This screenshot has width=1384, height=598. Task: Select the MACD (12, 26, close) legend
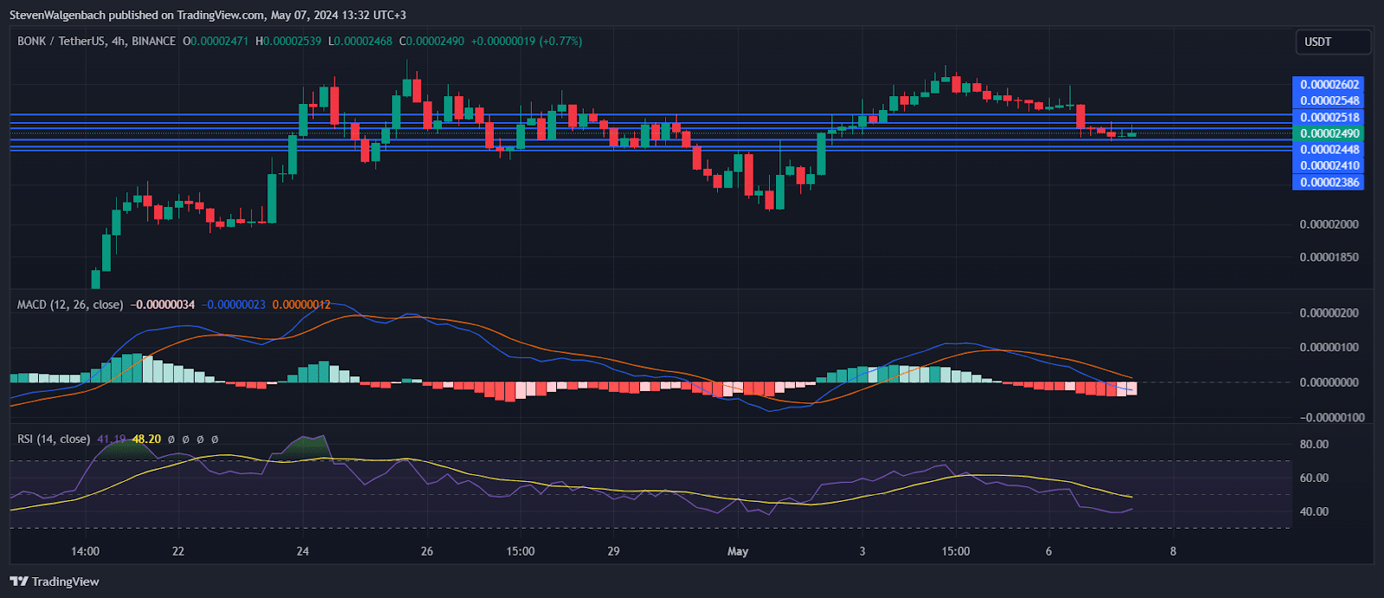[x=70, y=305]
